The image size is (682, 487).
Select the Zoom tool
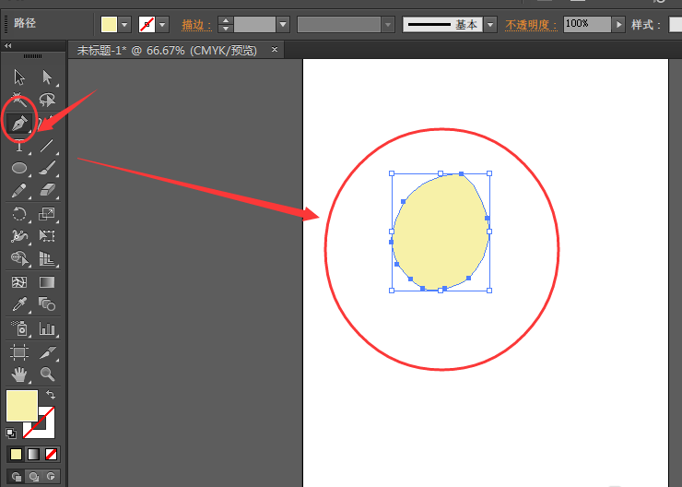pyautogui.click(x=47, y=374)
